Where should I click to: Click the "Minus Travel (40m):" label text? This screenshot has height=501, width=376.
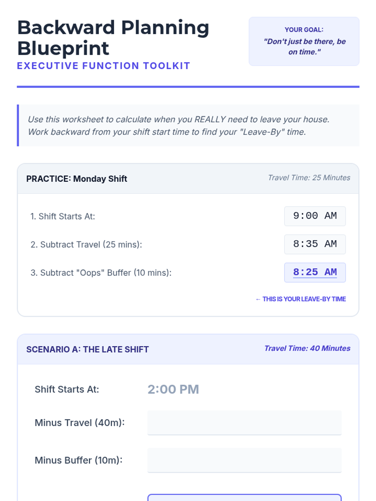click(80, 423)
